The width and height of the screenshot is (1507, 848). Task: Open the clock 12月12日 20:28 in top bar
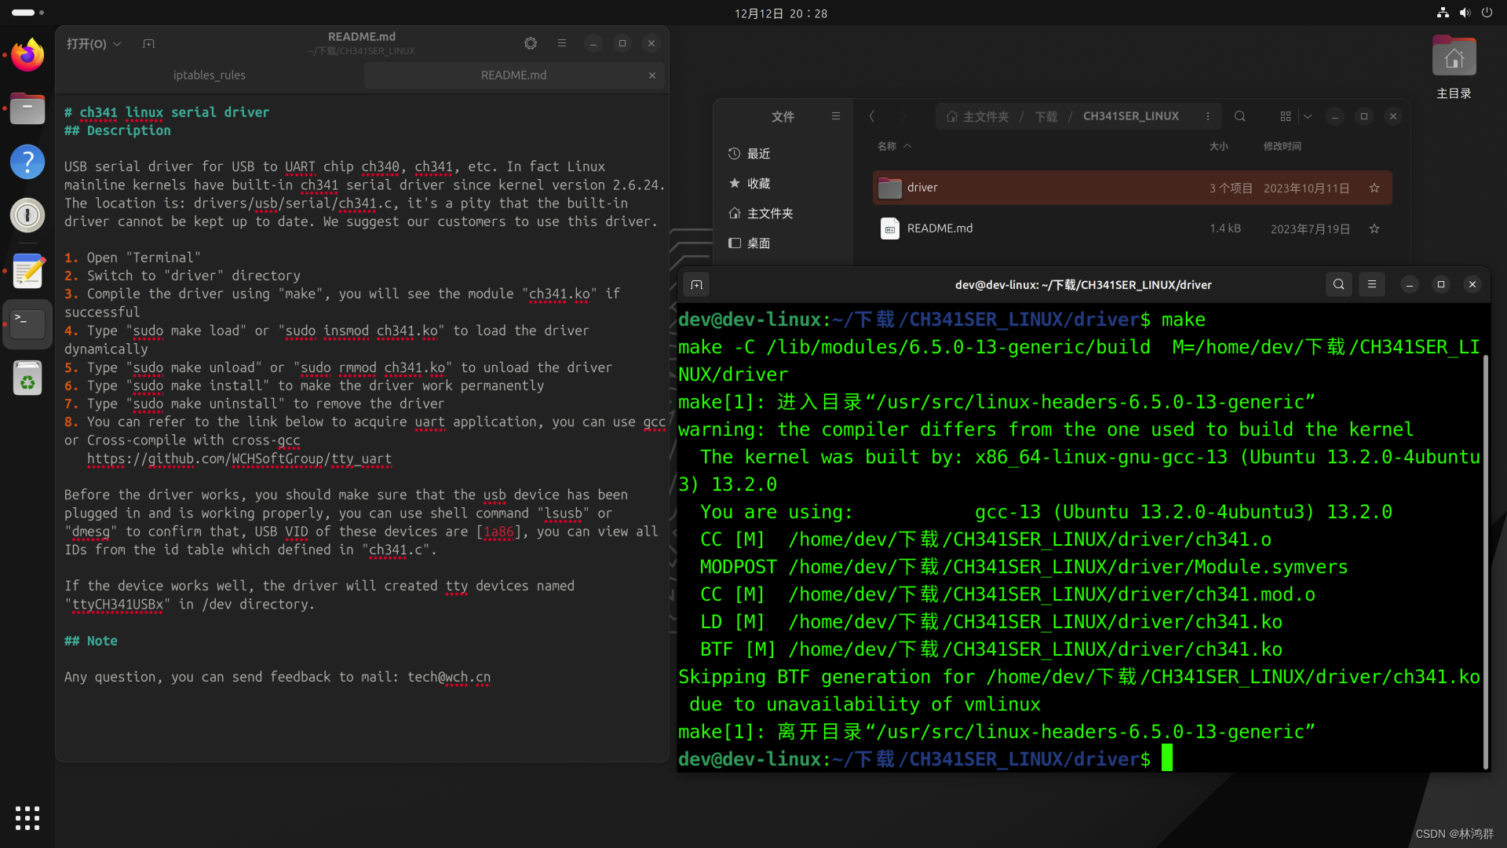781,13
